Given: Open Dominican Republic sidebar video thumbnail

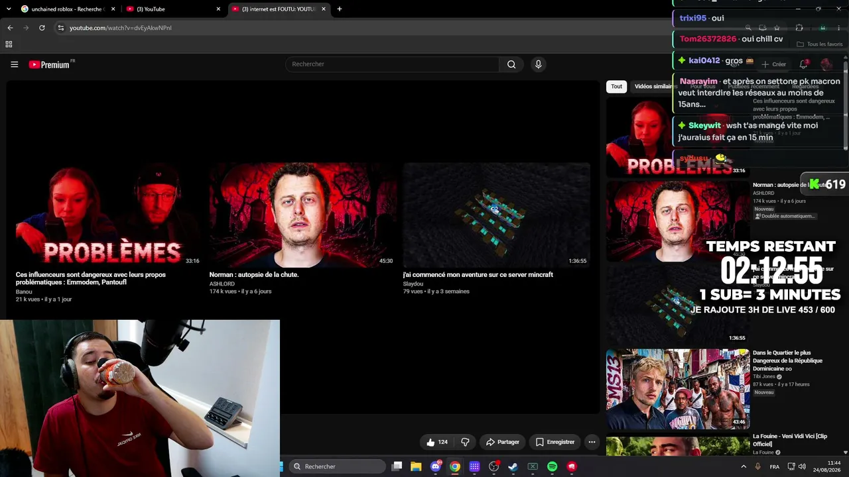Looking at the screenshot, I should 678,389.
